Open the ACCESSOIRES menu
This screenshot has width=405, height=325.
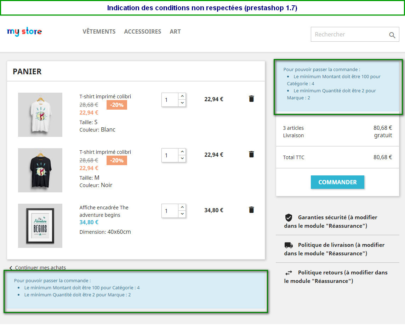pyautogui.click(x=143, y=31)
